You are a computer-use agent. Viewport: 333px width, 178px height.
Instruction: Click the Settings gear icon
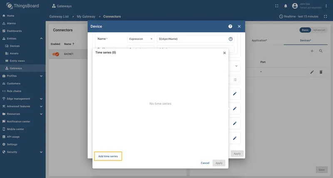pyautogui.click(x=4, y=144)
